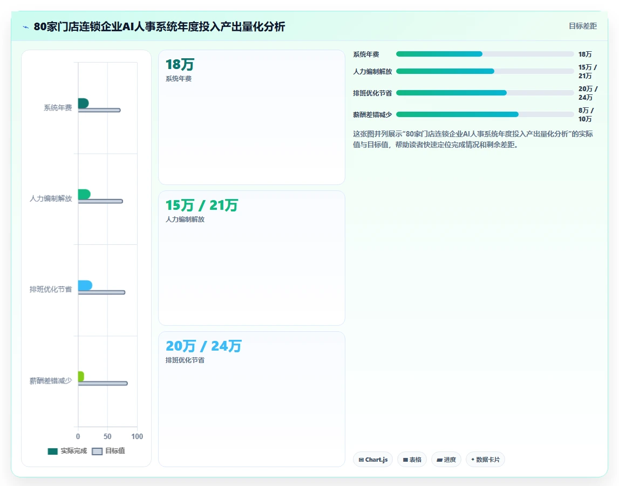Viewport: 619px width, 486px height.
Task: Select the 15万 / 21万 card value
Action: (x=202, y=205)
